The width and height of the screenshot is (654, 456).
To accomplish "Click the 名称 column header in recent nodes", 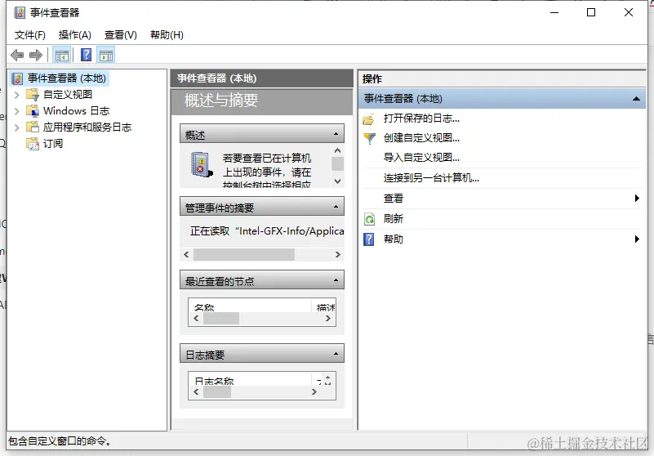I will (x=250, y=307).
